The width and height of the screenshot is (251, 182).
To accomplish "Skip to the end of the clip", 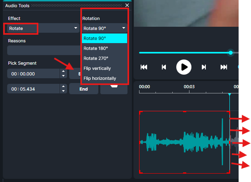I will 224,67.
